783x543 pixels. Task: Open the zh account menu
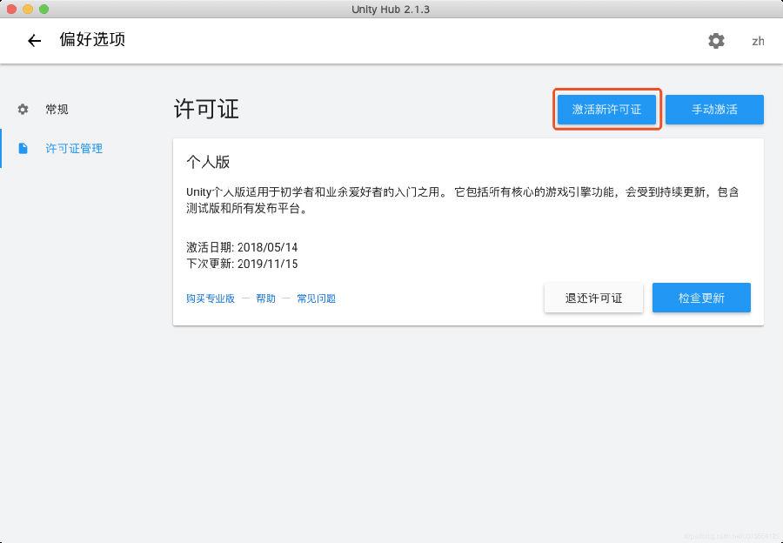pyautogui.click(x=758, y=41)
